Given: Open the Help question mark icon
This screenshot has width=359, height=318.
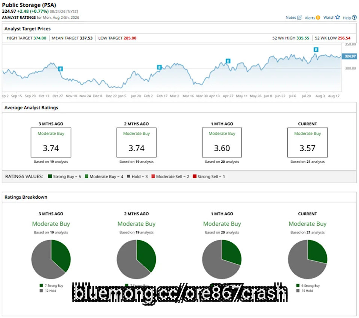Looking at the screenshot, I should (354, 17).
